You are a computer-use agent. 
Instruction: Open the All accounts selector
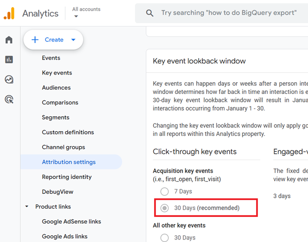pos(86,13)
